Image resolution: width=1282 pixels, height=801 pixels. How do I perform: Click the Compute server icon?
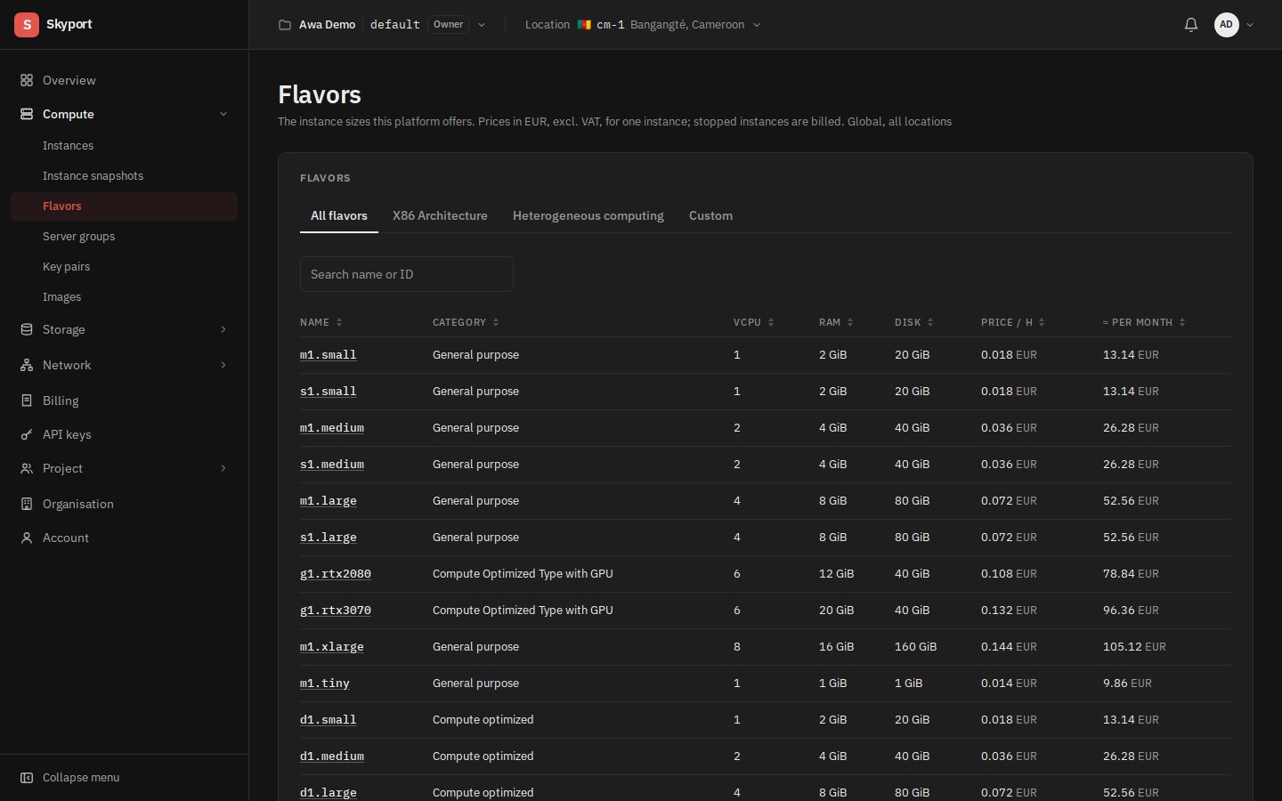[x=27, y=114]
